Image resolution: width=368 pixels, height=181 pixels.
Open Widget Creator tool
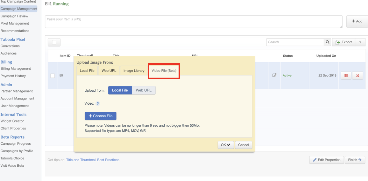click(x=12, y=121)
